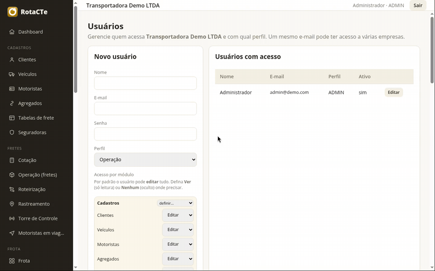435x271 pixels.
Task: Click the Seguradoras shield icon
Action: (x=12, y=132)
